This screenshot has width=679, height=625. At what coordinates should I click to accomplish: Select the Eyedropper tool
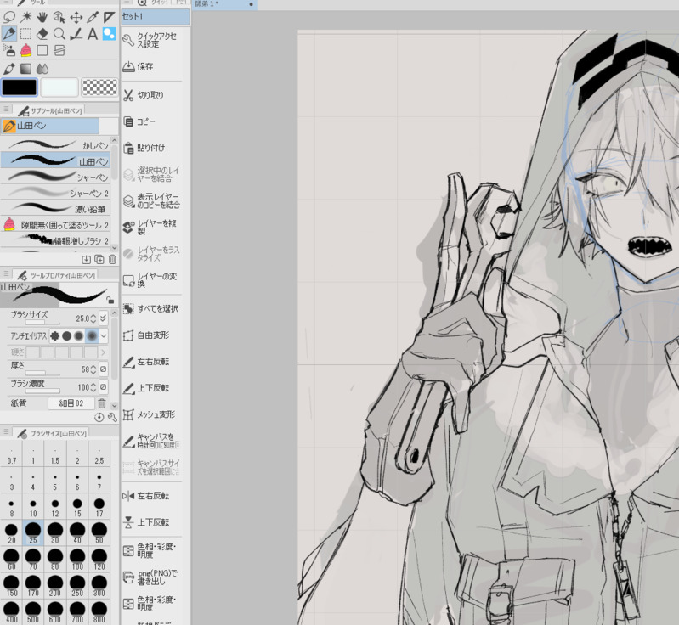click(x=93, y=17)
